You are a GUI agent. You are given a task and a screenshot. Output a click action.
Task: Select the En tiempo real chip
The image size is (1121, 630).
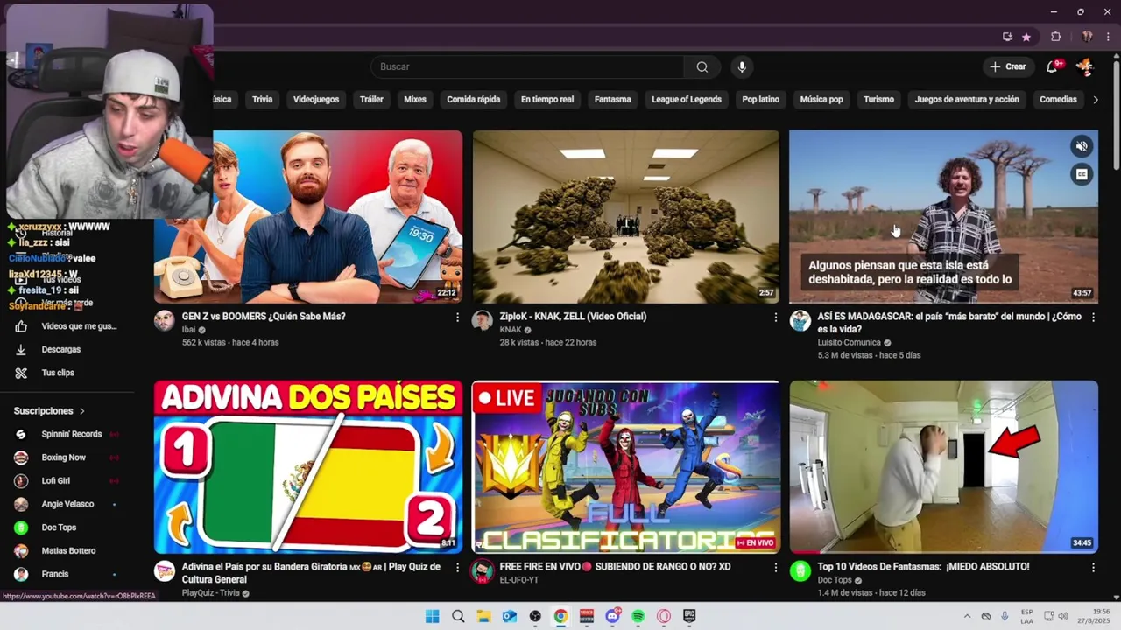(547, 100)
